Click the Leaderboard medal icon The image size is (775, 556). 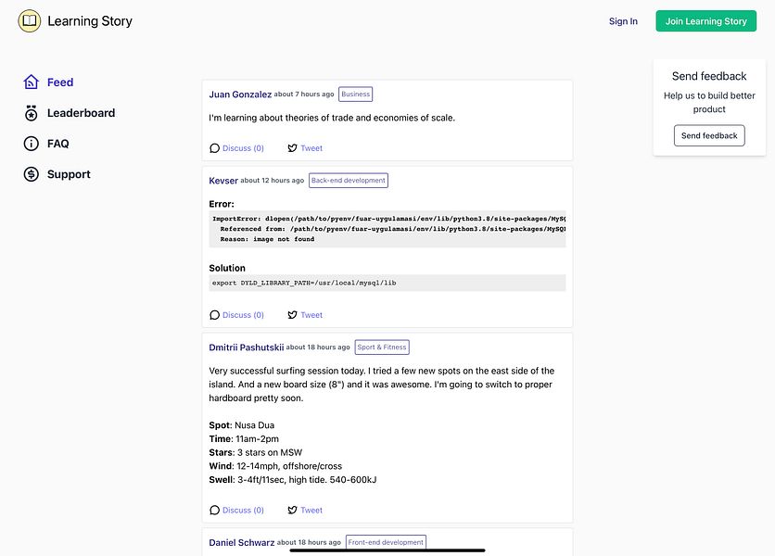(32, 113)
